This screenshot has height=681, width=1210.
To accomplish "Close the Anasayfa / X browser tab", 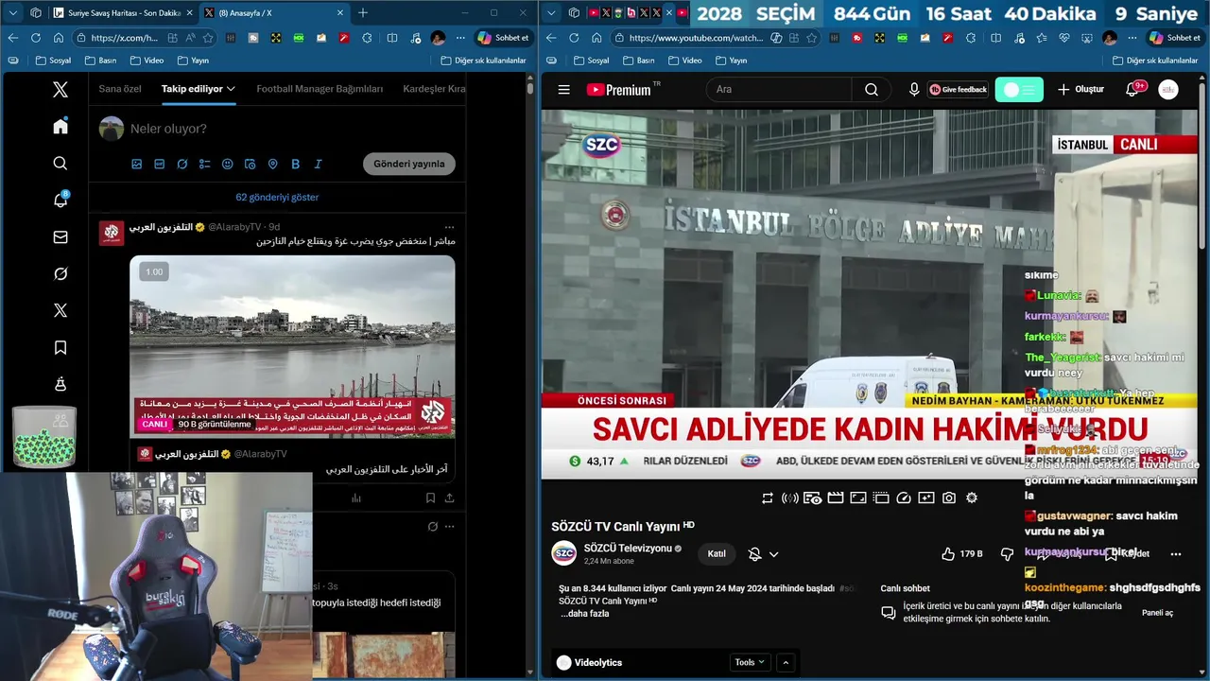I will coord(340,12).
